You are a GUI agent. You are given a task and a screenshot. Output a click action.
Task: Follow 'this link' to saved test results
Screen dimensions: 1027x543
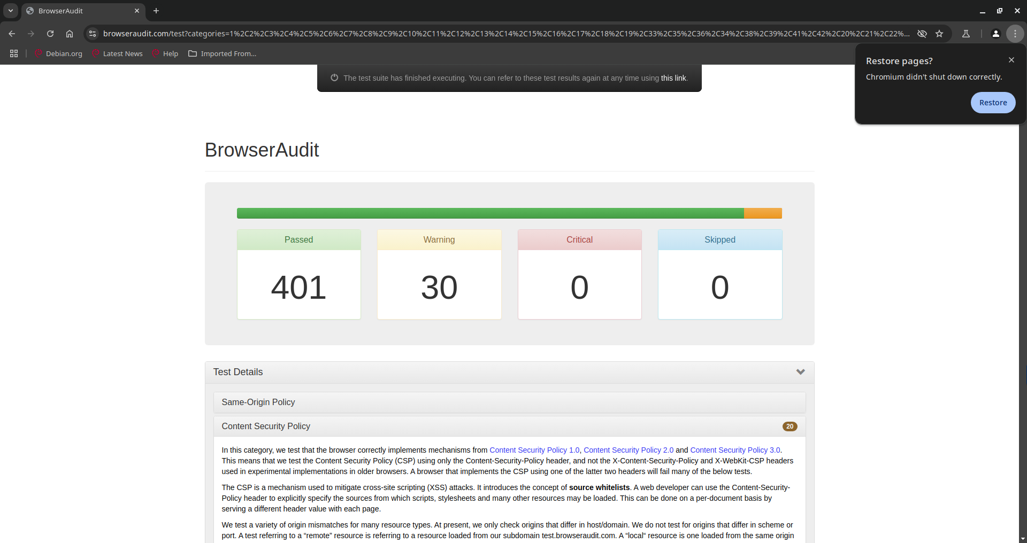pyautogui.click(x=673, y=78)
